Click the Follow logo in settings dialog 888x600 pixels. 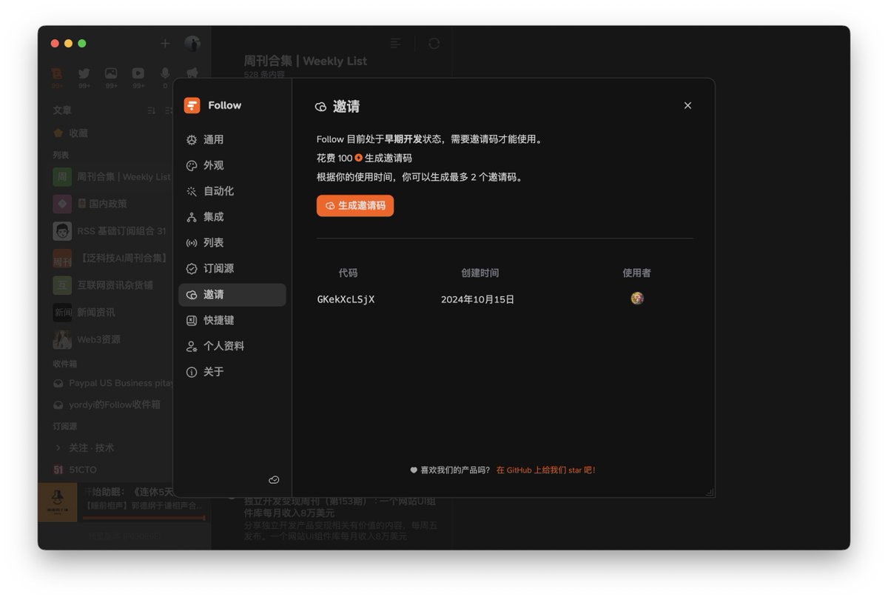(192, 105)
